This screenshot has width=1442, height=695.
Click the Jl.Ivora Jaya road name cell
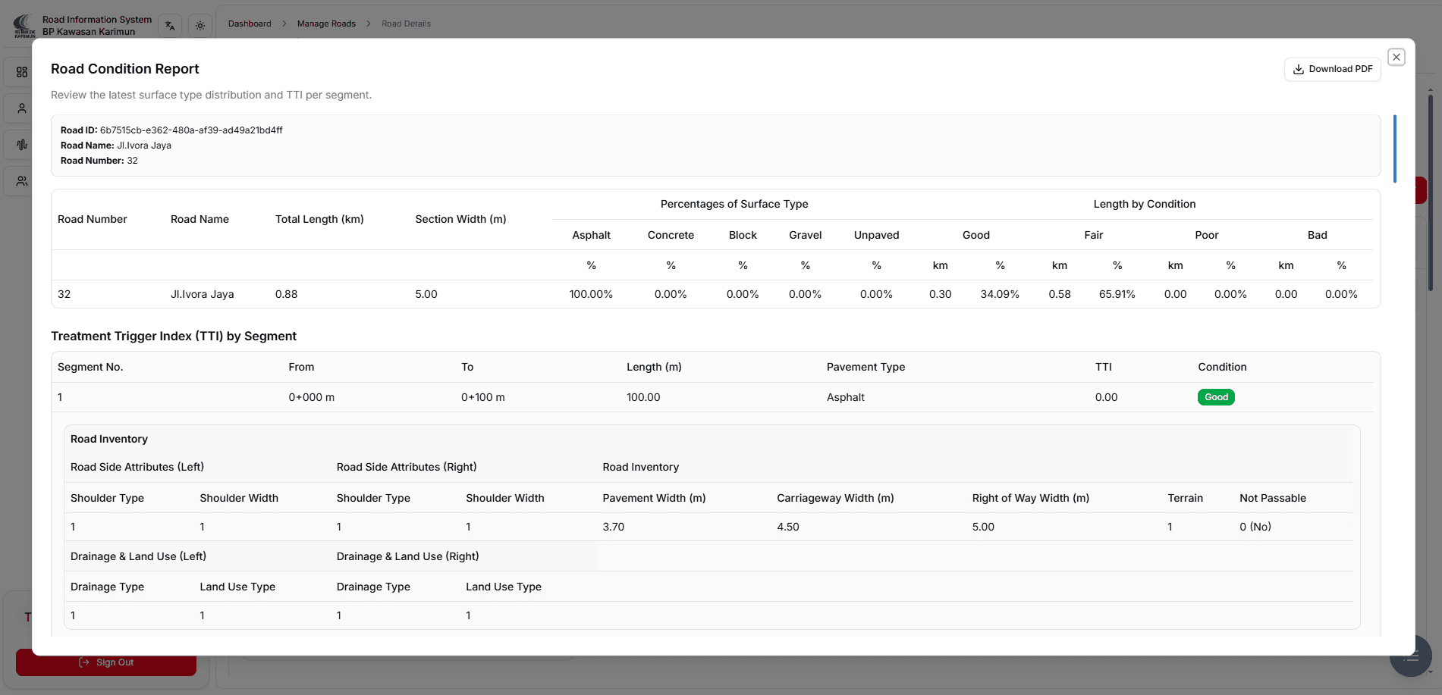click(x=202, y=294)
